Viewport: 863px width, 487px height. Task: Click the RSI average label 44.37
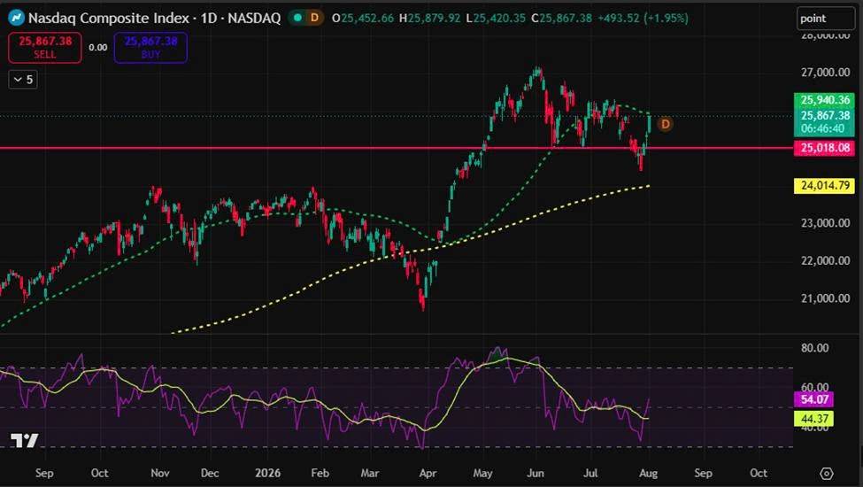(x=813, y=419)
